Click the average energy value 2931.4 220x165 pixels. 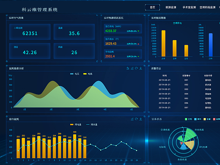[110, 56]
